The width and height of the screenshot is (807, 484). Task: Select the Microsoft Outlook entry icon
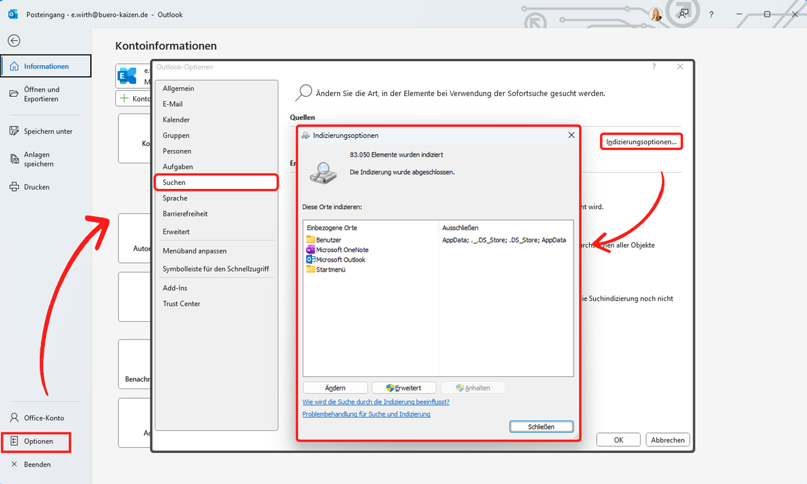pos(309,261)
